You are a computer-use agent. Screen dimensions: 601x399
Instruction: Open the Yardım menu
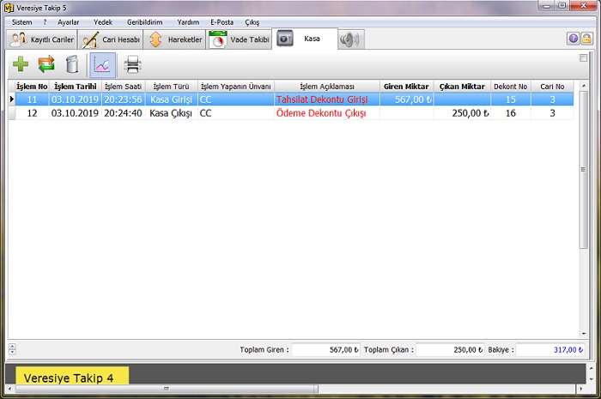tap(188, 22)
